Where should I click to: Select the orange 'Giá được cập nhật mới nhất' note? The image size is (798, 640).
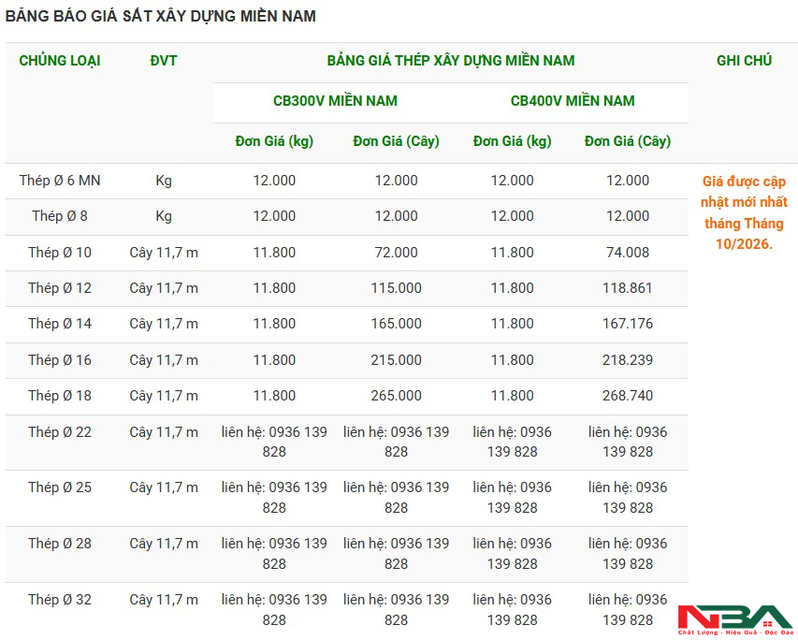[x=744, y=212]
